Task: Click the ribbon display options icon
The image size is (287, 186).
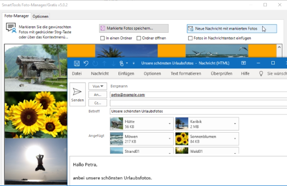Action: point(244,63)
